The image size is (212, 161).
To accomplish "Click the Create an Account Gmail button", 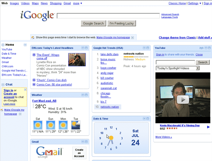I will tap(79, 153).
